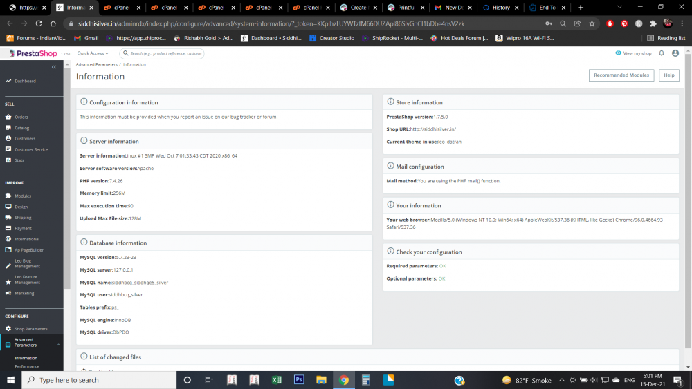Click the Modules puzzle icon
The height and width of the screenshot is (389, 692).
click(x=8, y=196)
